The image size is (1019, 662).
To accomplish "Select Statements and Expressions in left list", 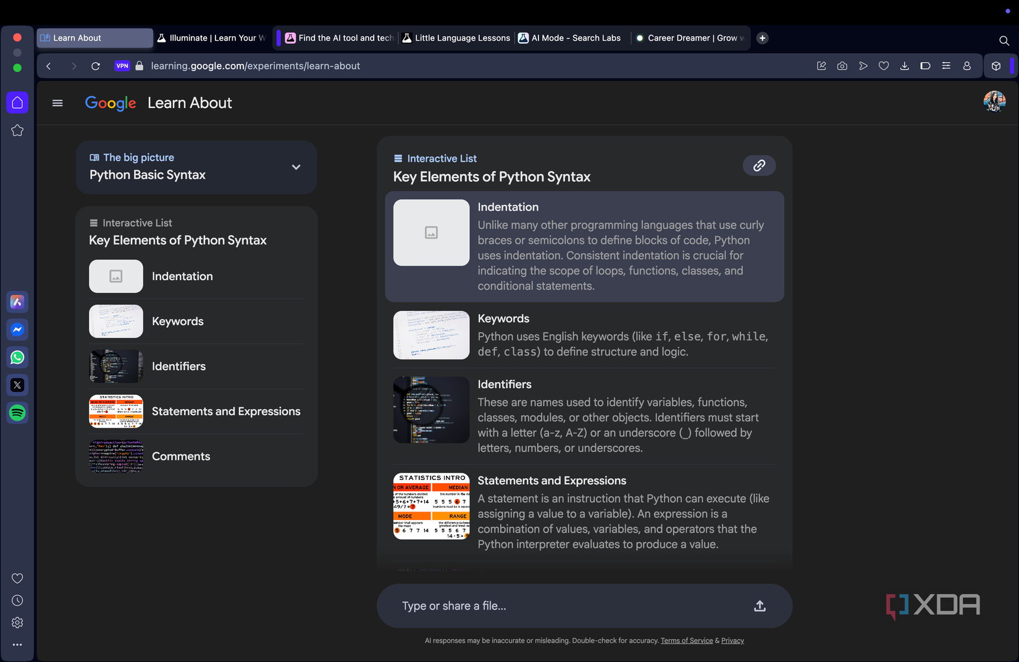I will click(x=196, y=412).
